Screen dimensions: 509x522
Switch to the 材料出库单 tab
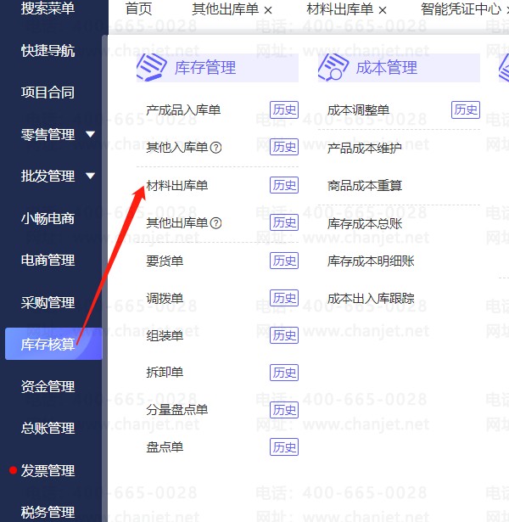[340, 9]
